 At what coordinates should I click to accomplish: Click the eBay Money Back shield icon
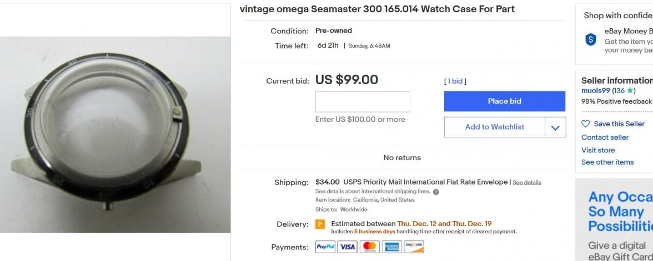coord(591,39)
